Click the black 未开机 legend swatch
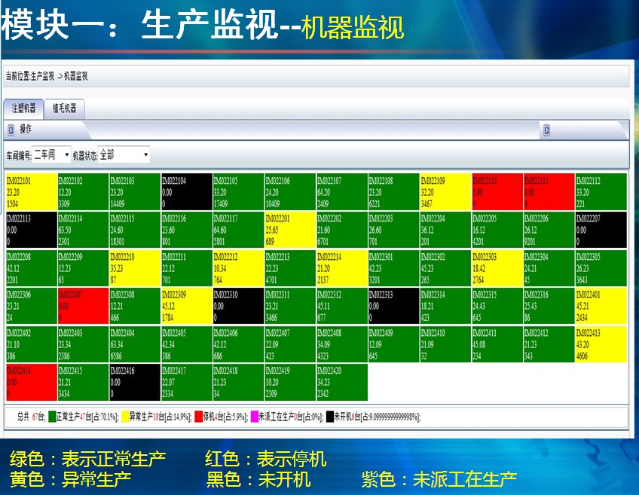Screen dimensions: 639x495 [330, 416]
